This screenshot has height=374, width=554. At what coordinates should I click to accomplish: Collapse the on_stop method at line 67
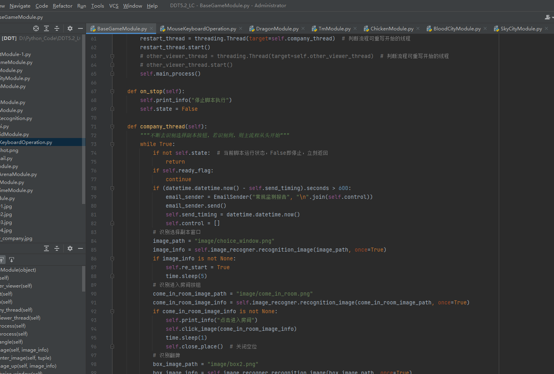pos(112,92)
